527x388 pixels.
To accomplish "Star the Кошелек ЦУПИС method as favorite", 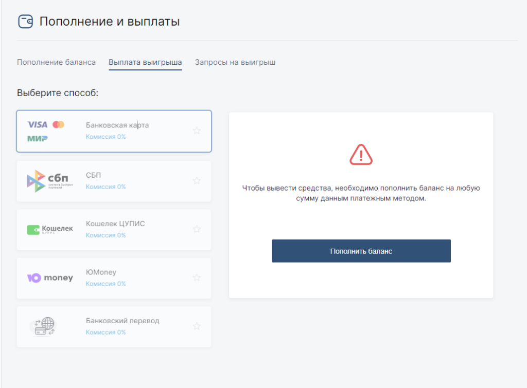I will pos(197,229).
